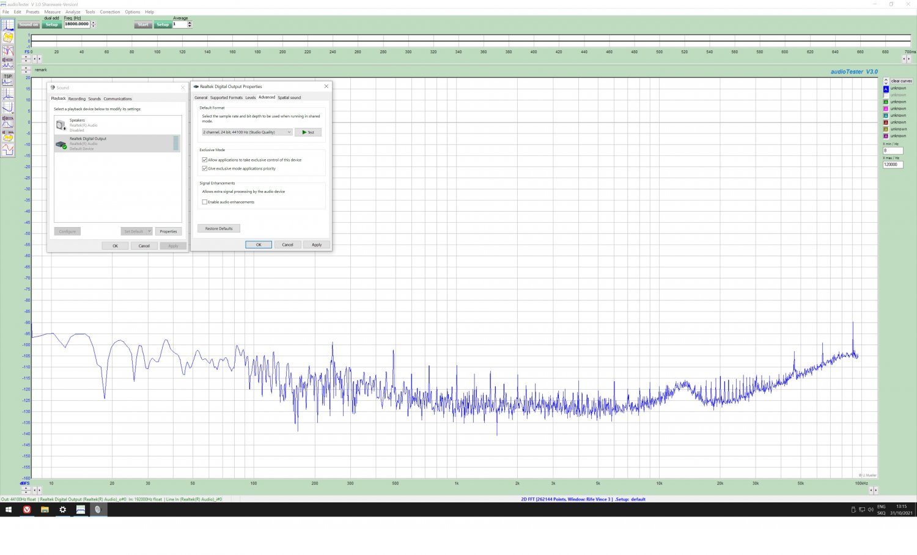The image size is (917, 555).
Task: Click OK in Realtek Properties dialog
Action: click(259, 245)
